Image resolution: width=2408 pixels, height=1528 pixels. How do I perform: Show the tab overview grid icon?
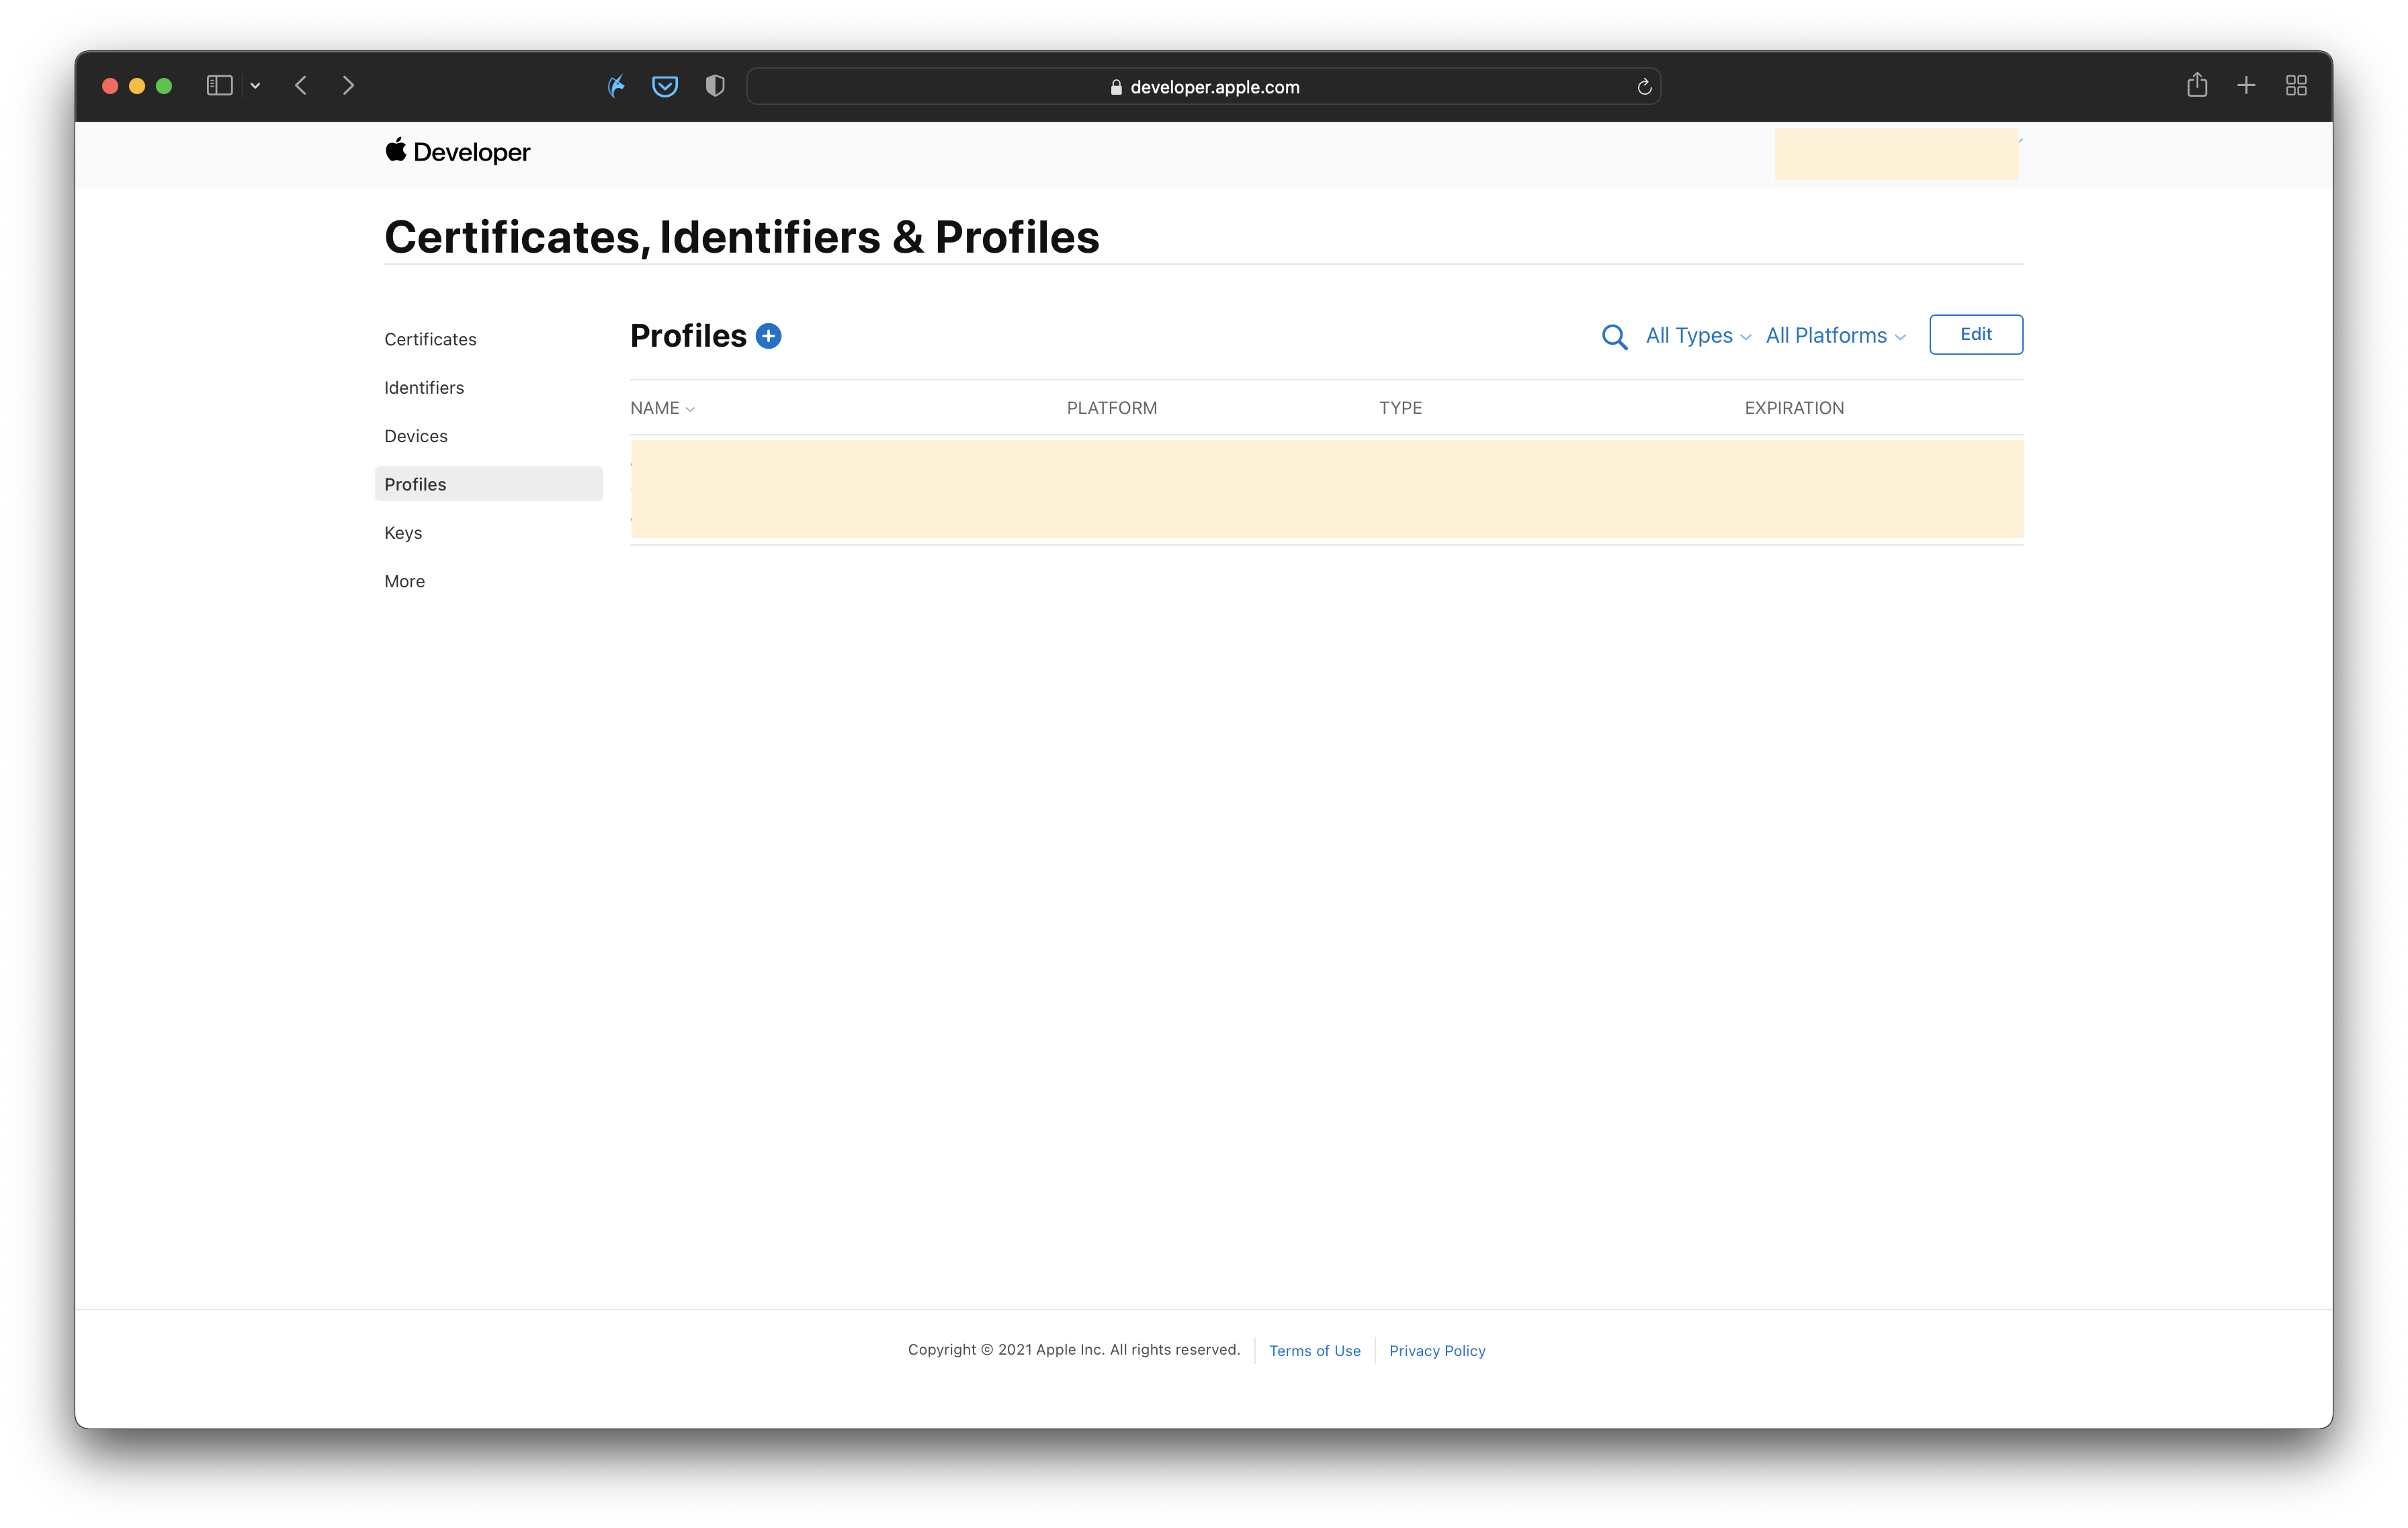pyautogui.click(x=2296, y=86)
